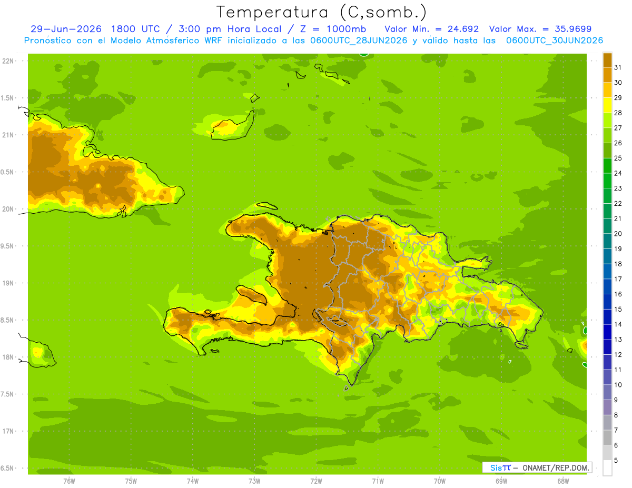Pick the bright green colorbar segment between 23 and 24
Screen dimensions: 632x488
[x=607, y=181]
